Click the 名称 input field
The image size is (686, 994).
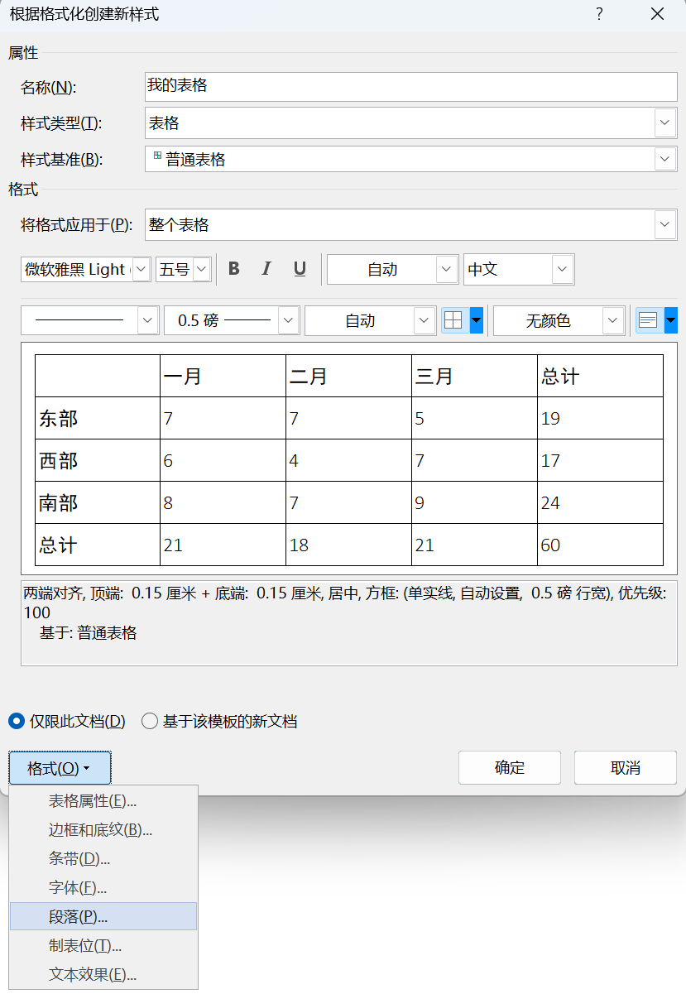pyautogui.click(x=411, y=86)
